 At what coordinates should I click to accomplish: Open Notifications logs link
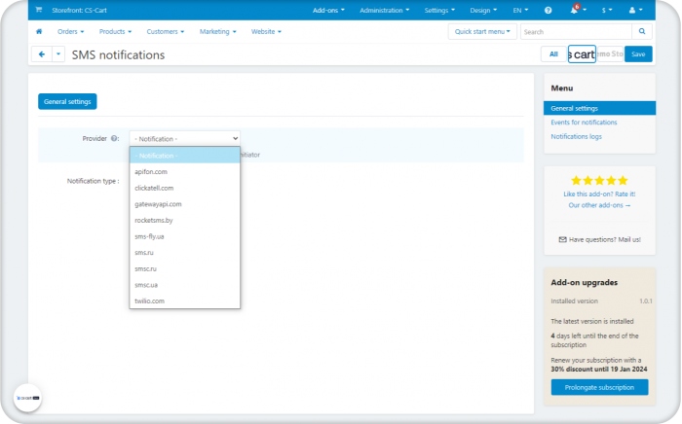coord(577,136)
